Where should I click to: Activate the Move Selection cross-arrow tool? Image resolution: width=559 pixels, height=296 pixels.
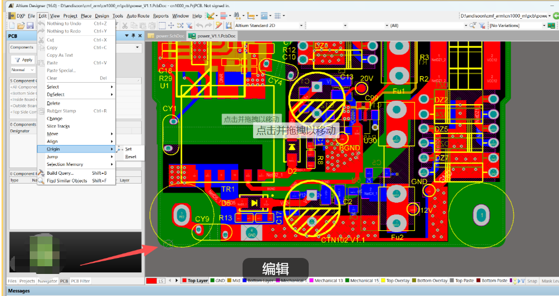[171, 25]
